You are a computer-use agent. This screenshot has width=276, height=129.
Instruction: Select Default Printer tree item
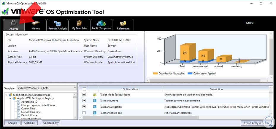[x=30, y=115]
